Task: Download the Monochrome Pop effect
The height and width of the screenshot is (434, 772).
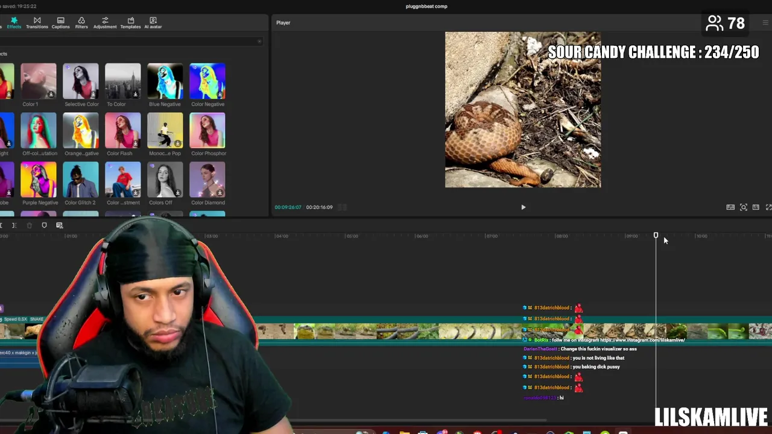Action: tap(177, 143)
